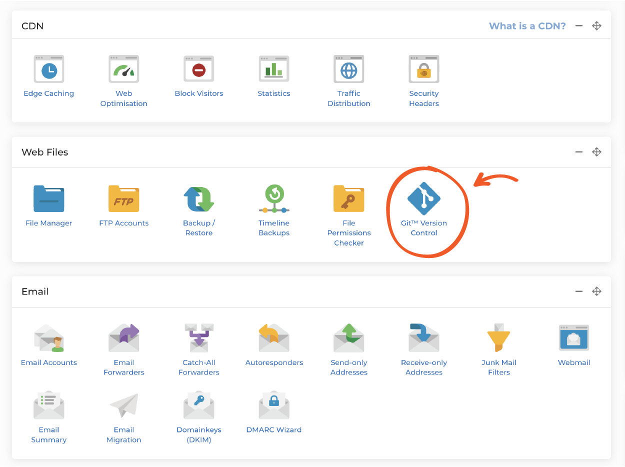Screen dimensions: 625x467
Task: Open the Send-only Addresses icon
Action: (349, 338)
